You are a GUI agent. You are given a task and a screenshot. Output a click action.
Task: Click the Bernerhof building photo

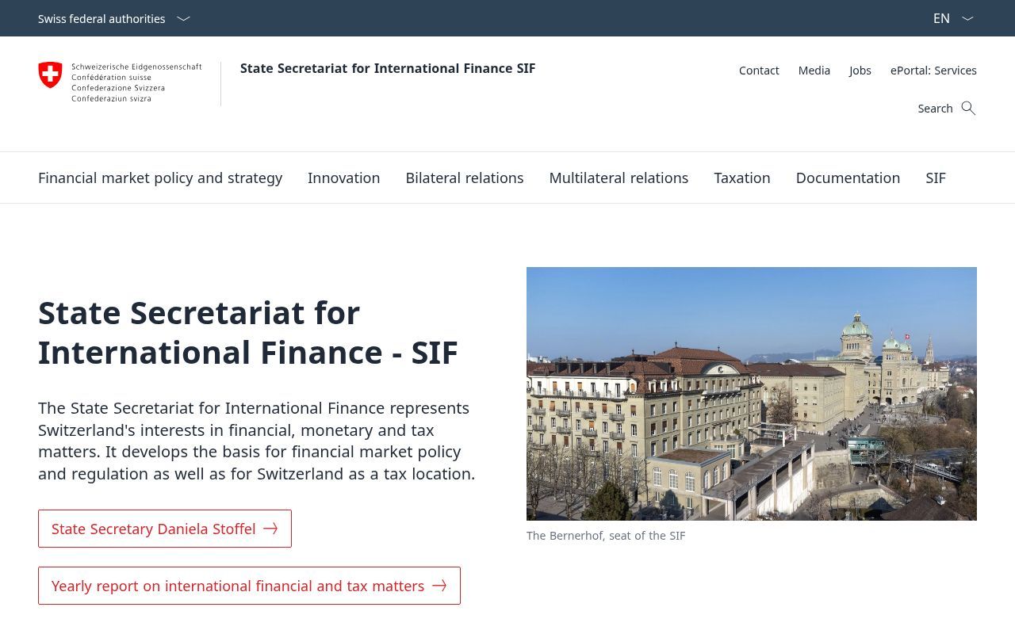tap(752, 394)
